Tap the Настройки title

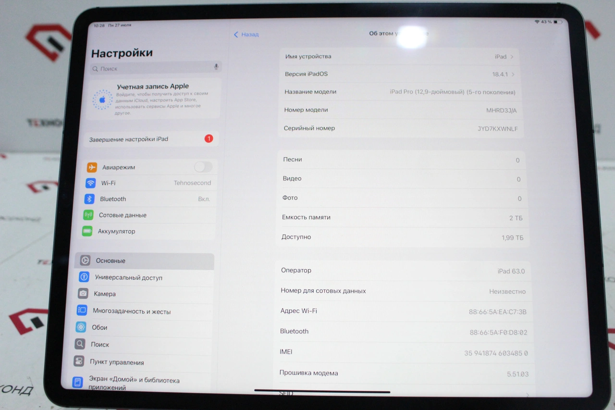click(122, 53)
